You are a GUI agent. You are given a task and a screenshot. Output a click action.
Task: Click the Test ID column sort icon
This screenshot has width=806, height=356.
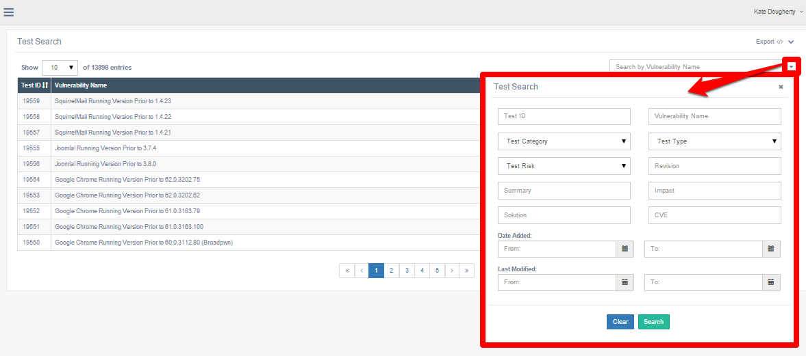[45, 85]
